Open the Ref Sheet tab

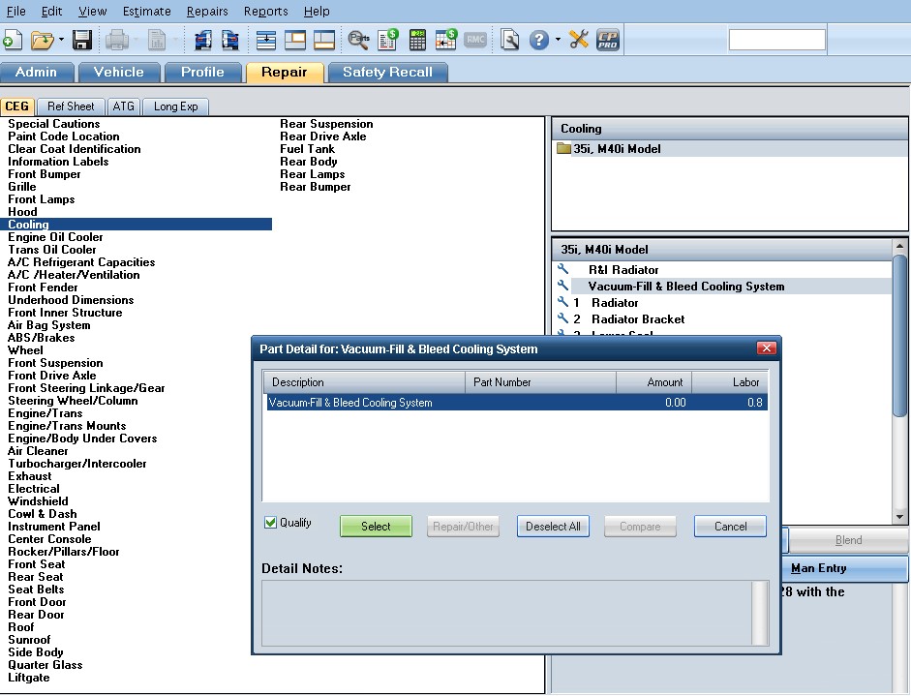click(x=71, y=106)
